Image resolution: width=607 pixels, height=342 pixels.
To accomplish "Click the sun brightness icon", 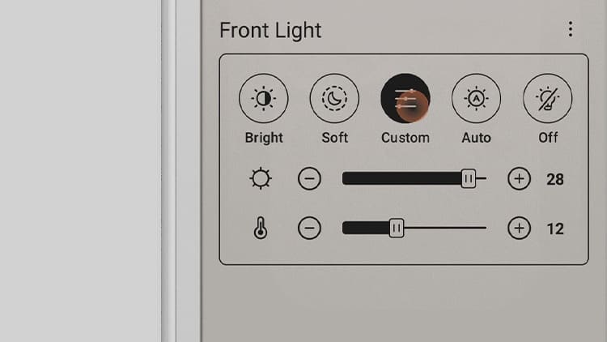I will click(x=261, y=179).
